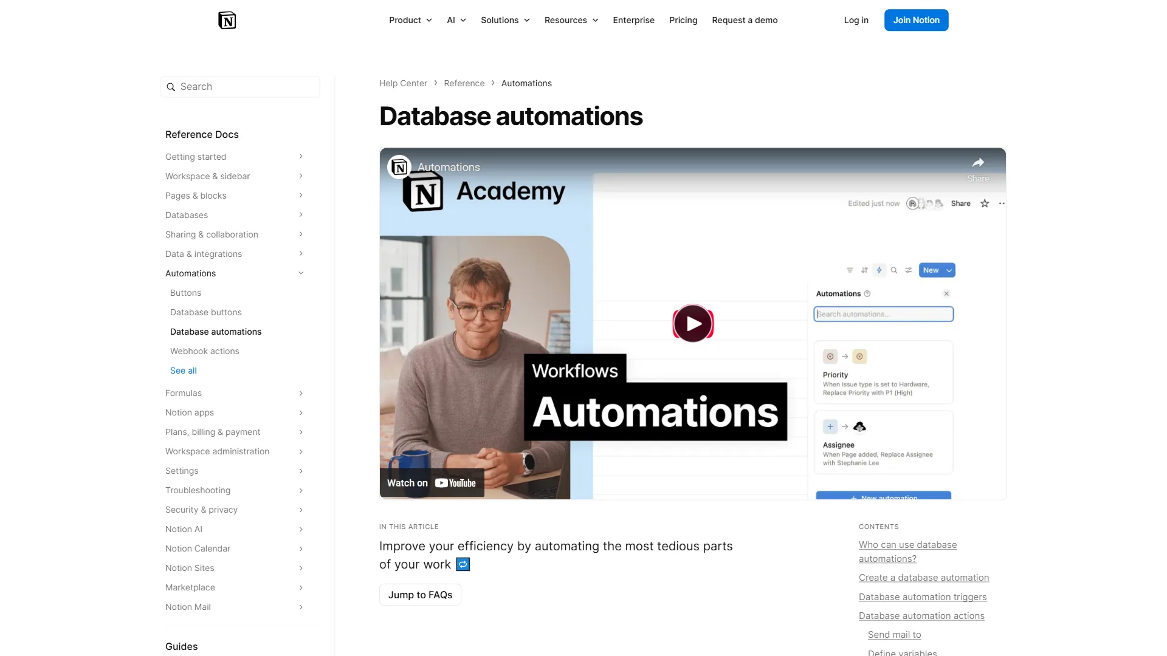Open the AI dropdown menu
The image size is (1167, 656).
click(456, 20)
